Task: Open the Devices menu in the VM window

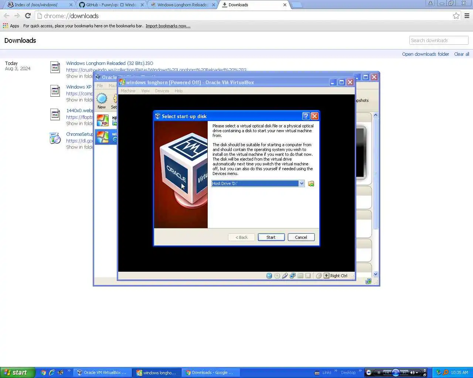Action: tap(162, 91)
